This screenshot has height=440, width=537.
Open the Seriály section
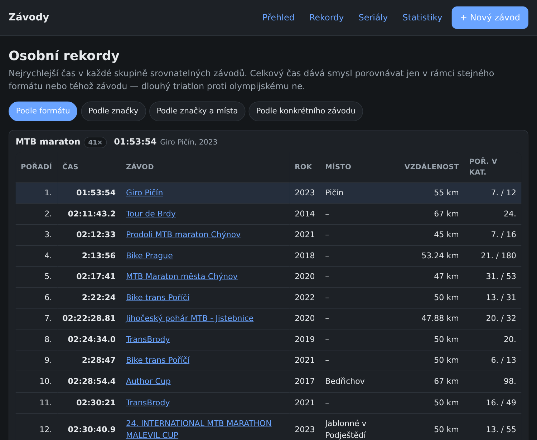pyautogui.click(x=373, y=18)
